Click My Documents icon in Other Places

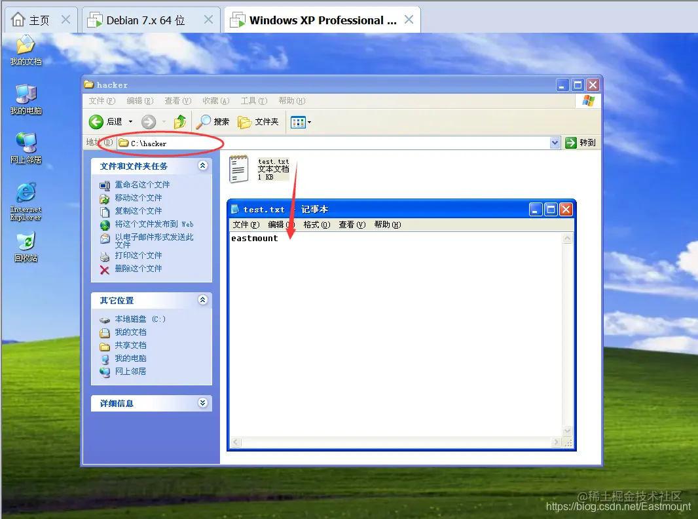pyautogui.click(x=105, y=333)
